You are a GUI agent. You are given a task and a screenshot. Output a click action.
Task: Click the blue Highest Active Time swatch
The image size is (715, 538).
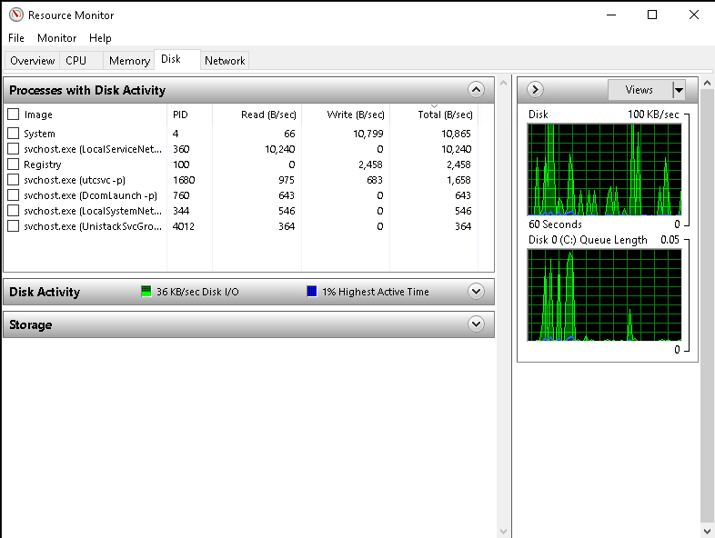312,292
